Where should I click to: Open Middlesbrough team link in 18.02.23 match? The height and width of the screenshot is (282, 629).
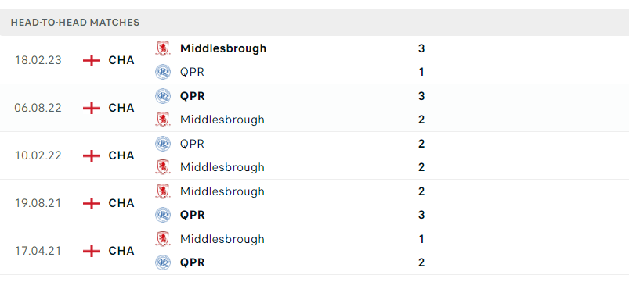click(223, 48)
